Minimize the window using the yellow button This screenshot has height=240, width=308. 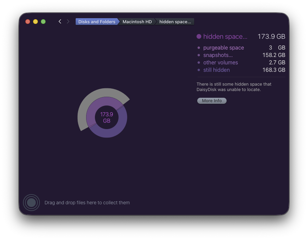[35, 22]
